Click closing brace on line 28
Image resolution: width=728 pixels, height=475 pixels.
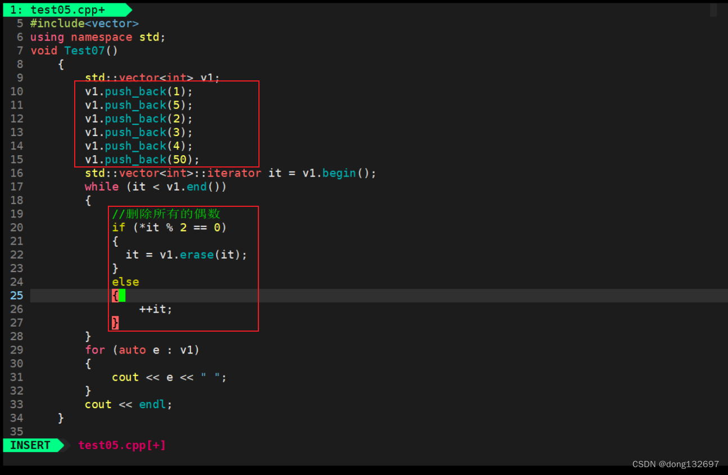[88, 336]
